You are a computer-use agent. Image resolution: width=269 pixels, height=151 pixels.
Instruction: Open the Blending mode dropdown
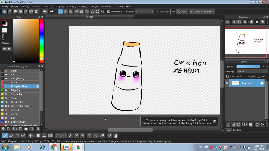pos(252,71)
